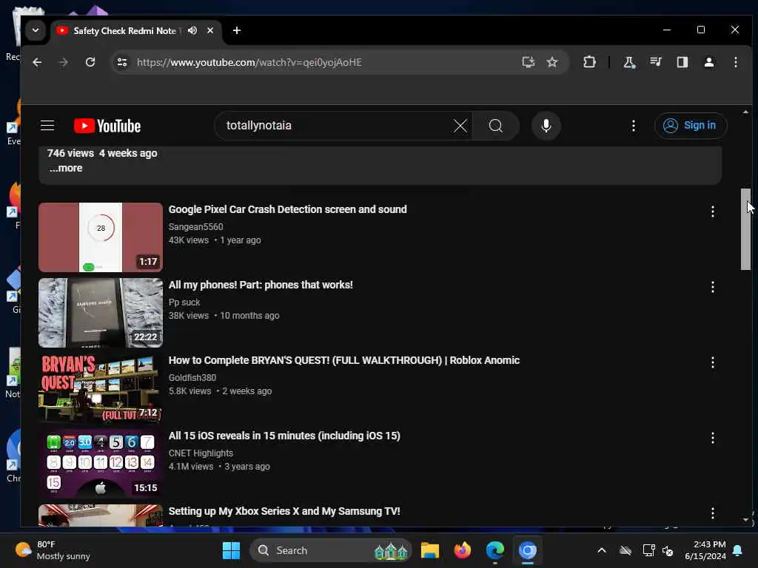
Task: Launch Firefox from taskbar
Action: [462, 550]
